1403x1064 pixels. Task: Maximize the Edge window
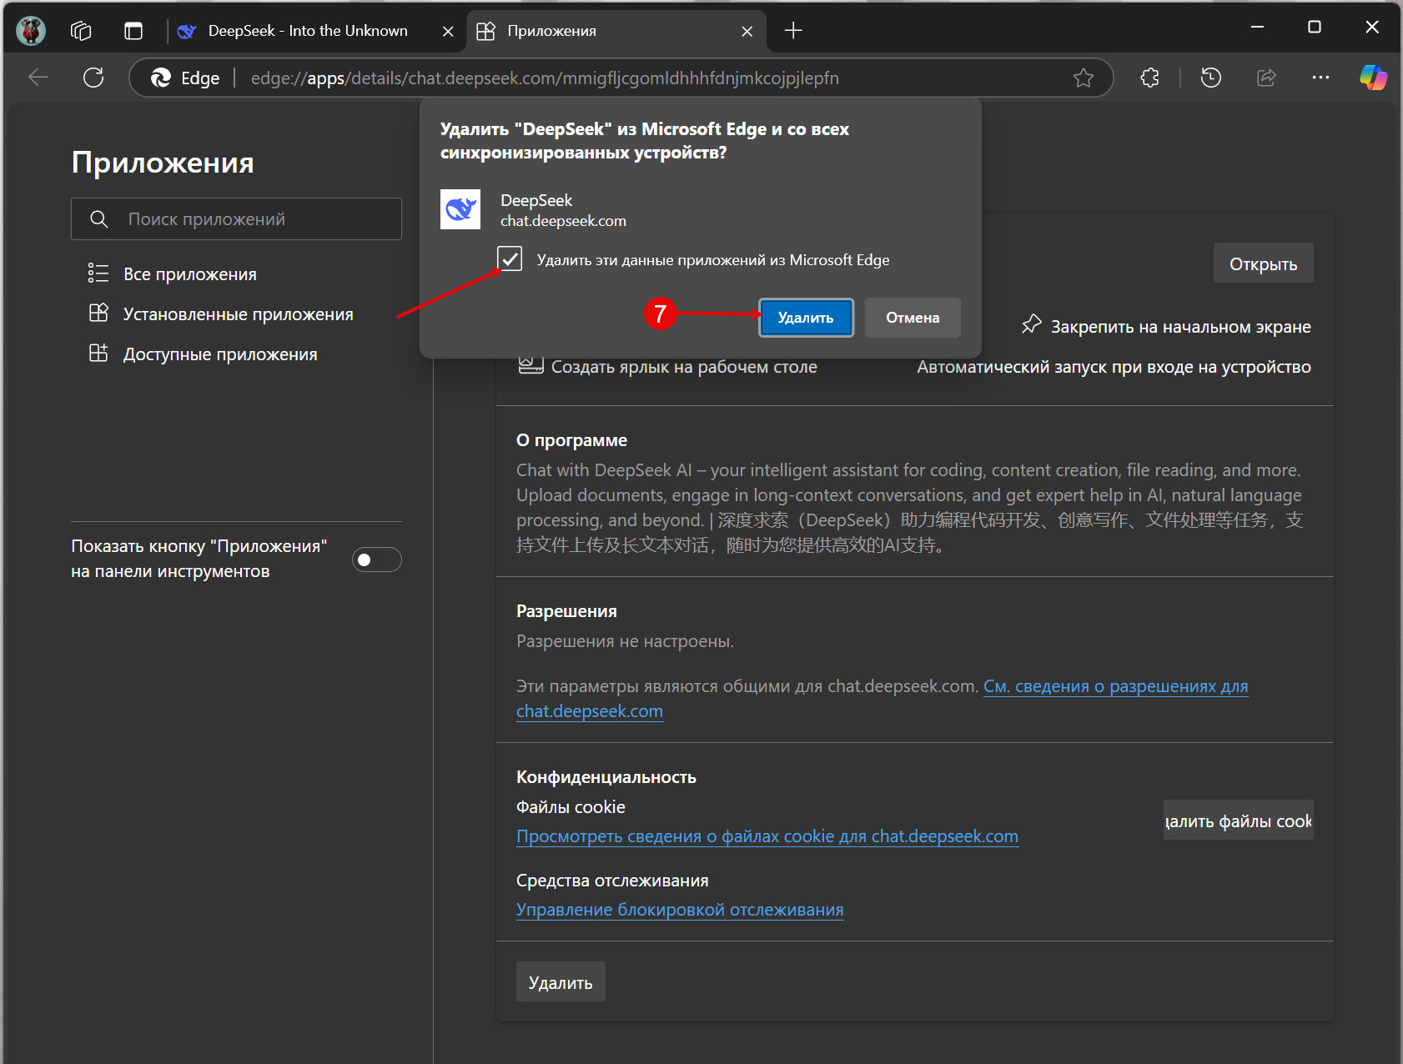(1315, 27)
